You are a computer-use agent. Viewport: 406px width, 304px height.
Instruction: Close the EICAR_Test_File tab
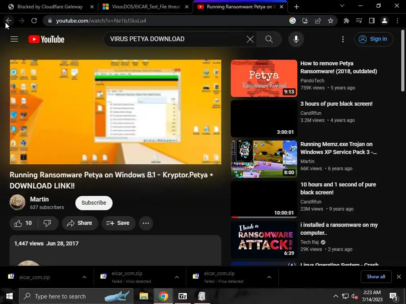click(x=187, y=7)
